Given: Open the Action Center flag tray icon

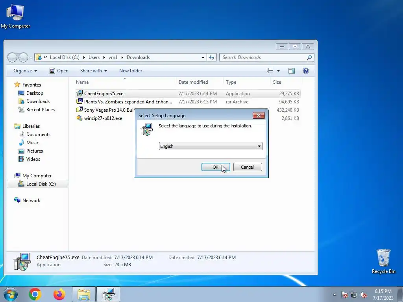Looking at the screenshot, I should (344, 295).
